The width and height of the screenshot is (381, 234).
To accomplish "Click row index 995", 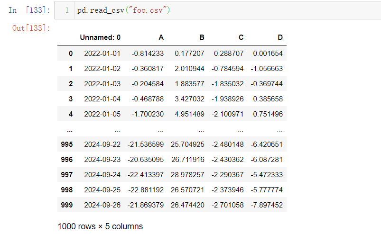I will point(67,144).
